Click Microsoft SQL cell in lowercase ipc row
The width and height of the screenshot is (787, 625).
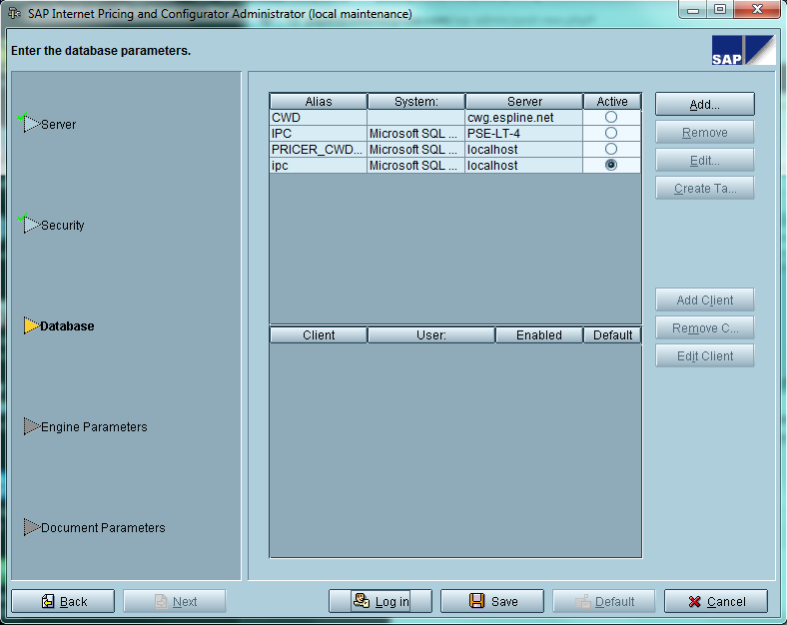pyautogui.click(x=416, y=166)
